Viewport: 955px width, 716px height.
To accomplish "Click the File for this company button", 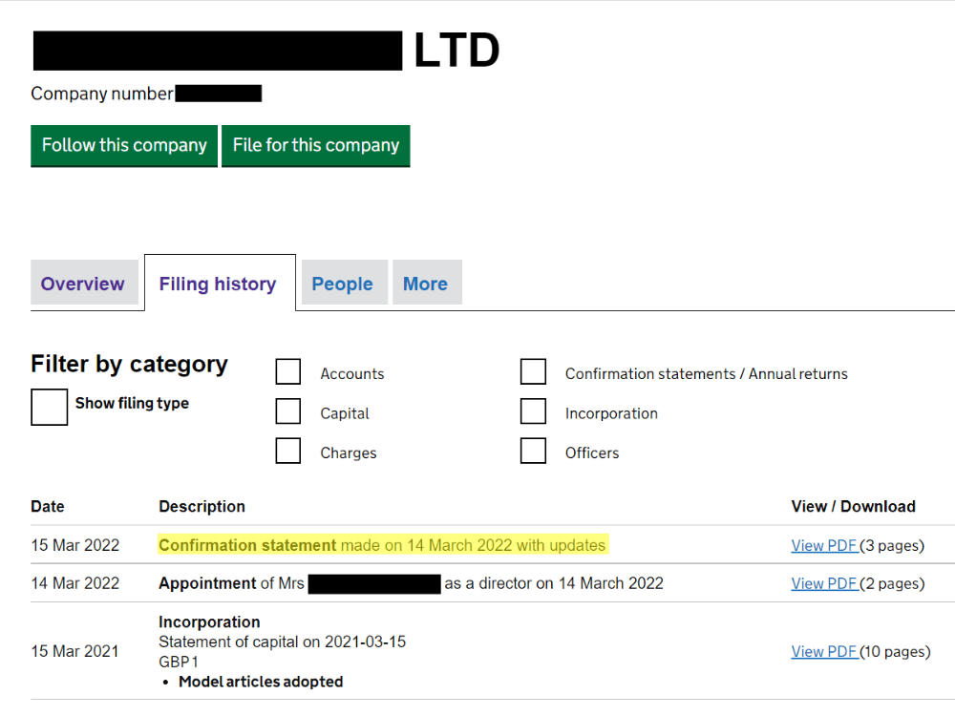I will (x=316, y=145).
